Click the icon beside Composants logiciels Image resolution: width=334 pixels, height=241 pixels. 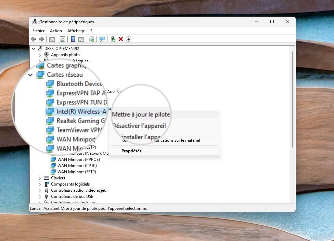coord(47,184)
